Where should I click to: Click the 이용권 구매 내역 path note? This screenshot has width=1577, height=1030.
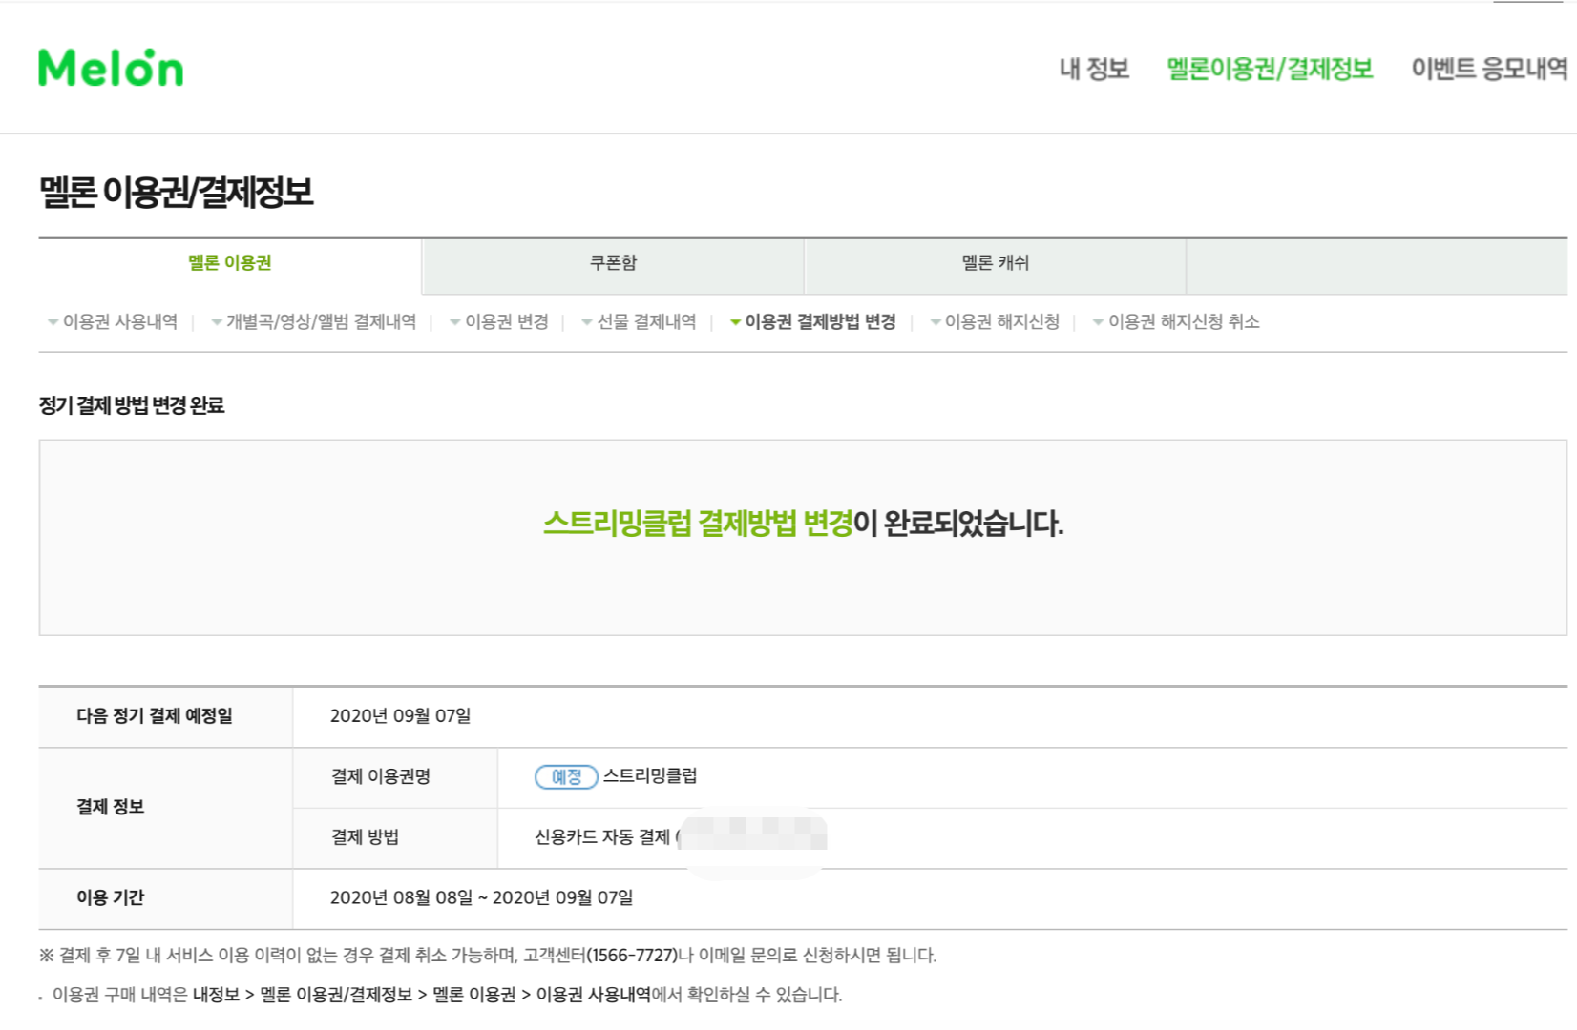(x=447, y=996)
